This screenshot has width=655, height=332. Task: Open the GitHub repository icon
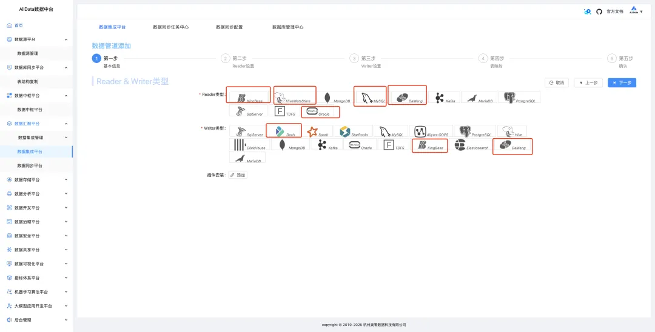[599, 12]
